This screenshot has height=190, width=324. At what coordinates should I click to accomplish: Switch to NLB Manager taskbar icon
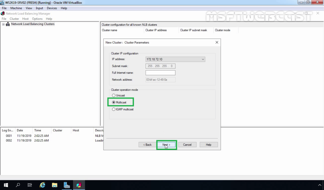click(79, 185)
